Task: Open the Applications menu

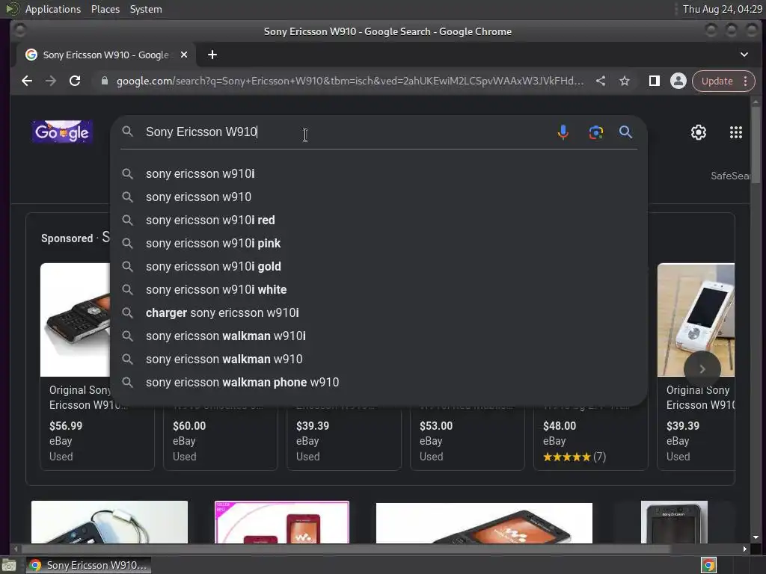Action: [53, 9]
